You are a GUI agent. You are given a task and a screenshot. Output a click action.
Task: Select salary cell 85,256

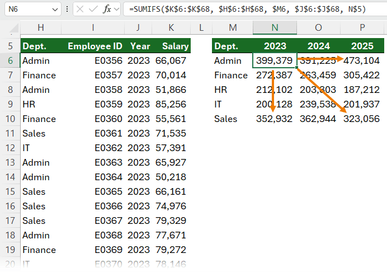point(171,104)
